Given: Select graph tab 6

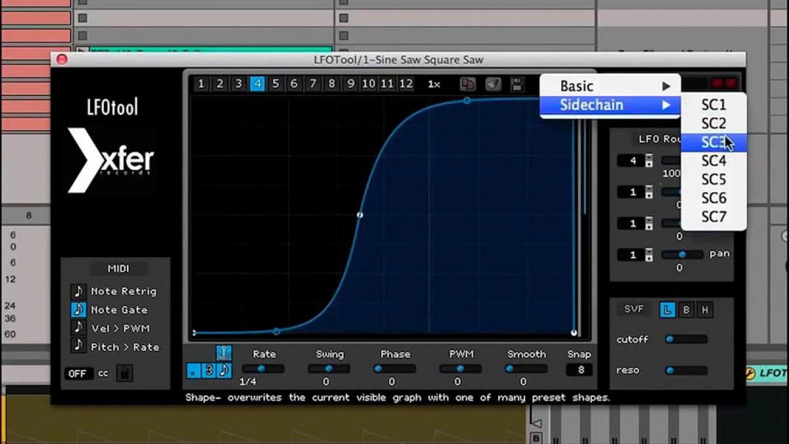Looking at the screenshot, I should [x=295, y=84].
